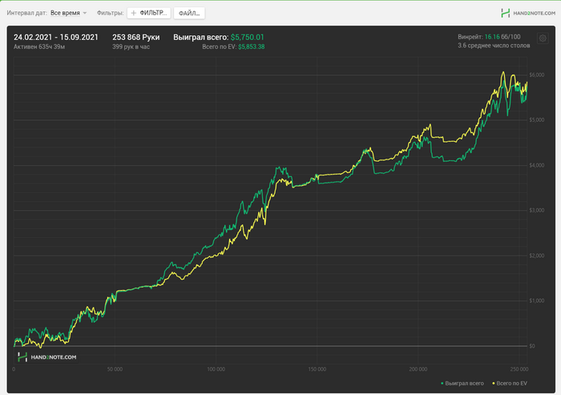Click the "$5,000" y-axis label
561x395 pixels.
click(537, 120)
